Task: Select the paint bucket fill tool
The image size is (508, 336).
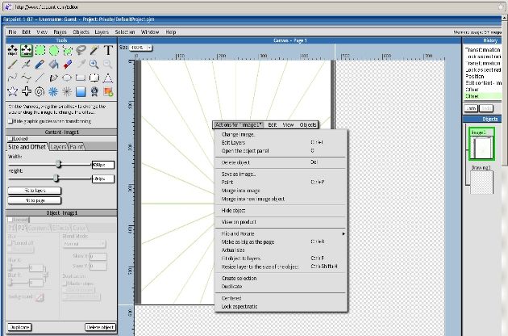Action: [x=53, y=64]
